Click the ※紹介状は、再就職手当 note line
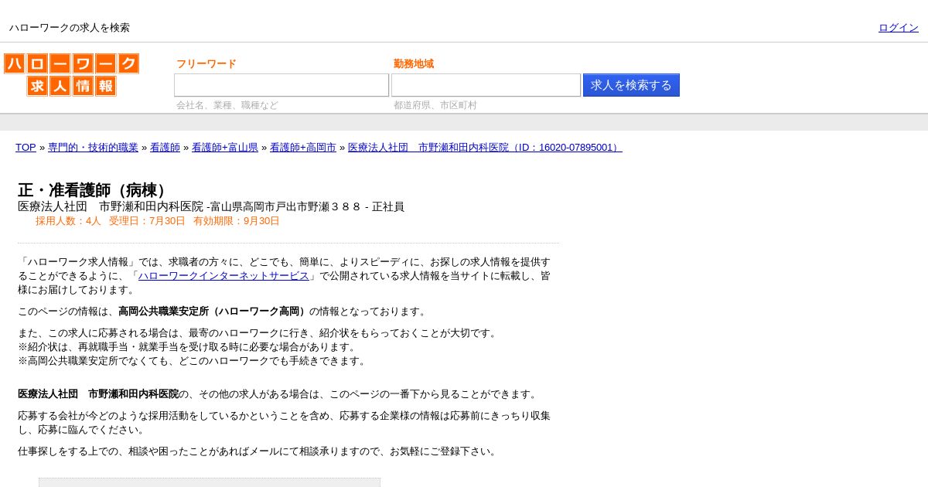 [x=188, y=347]
